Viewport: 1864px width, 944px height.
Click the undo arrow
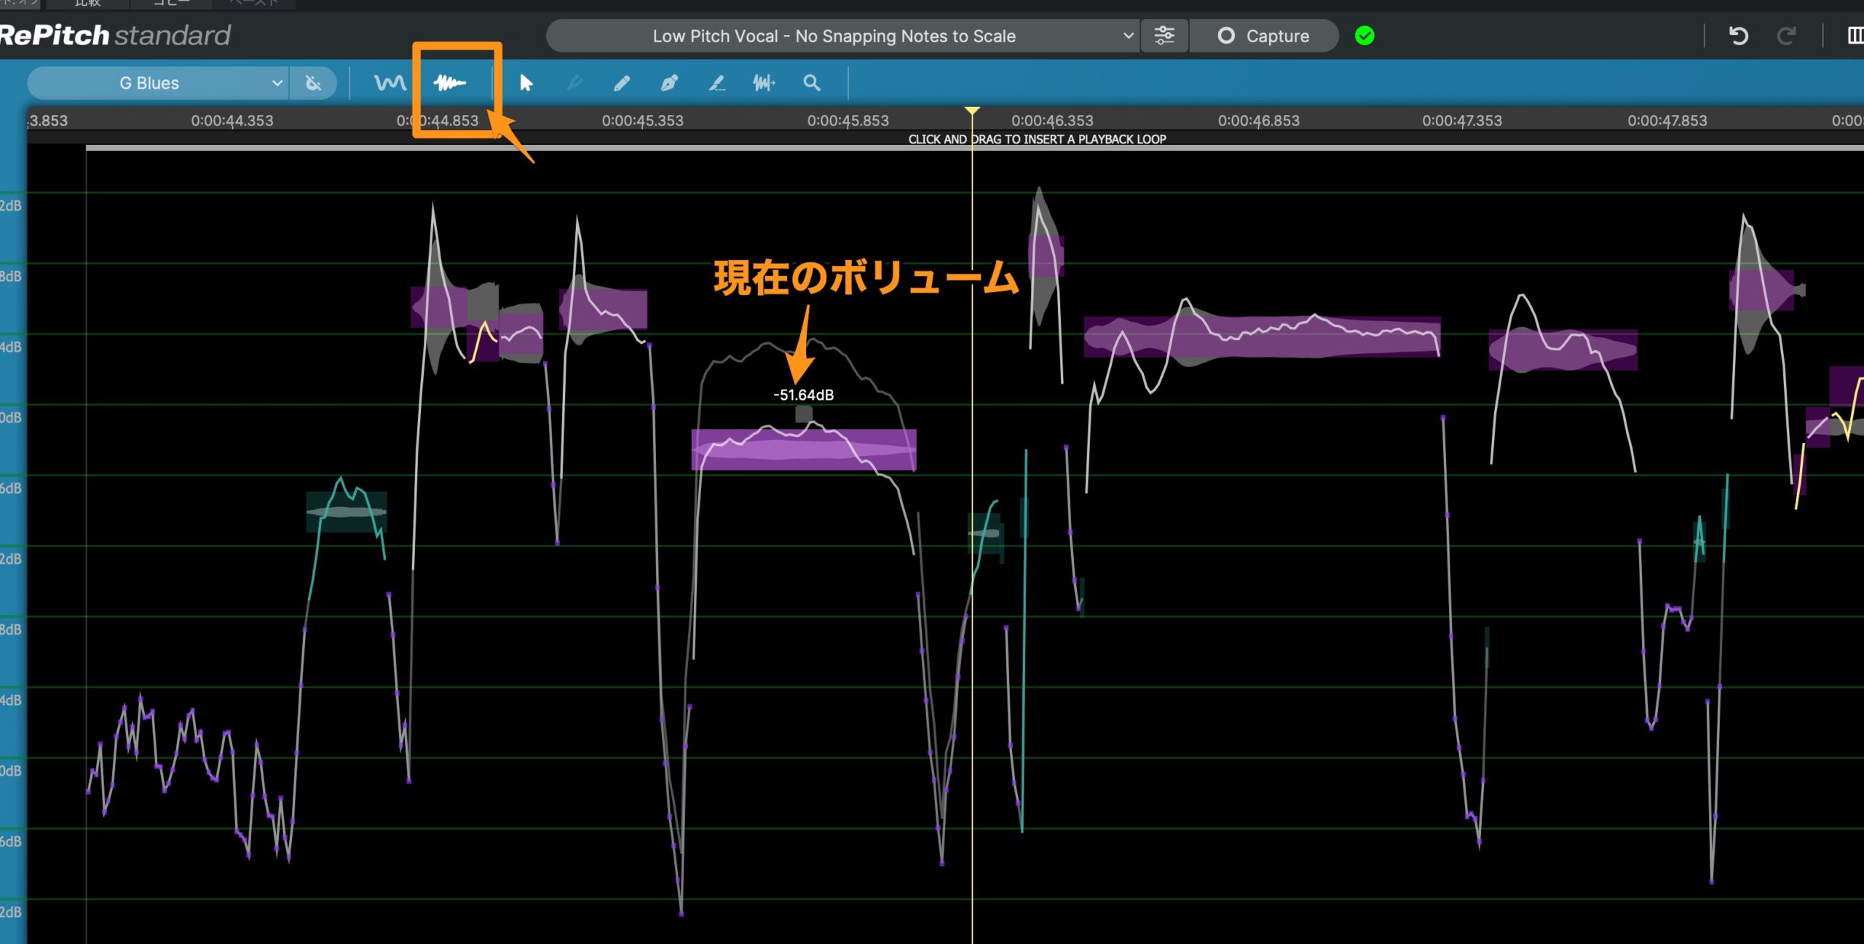[x=1738, y=35]
